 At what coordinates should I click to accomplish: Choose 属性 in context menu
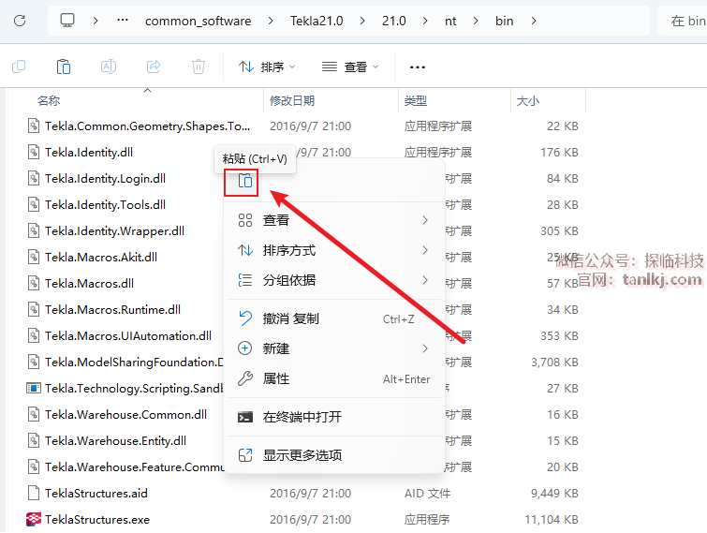coord(333,378)
